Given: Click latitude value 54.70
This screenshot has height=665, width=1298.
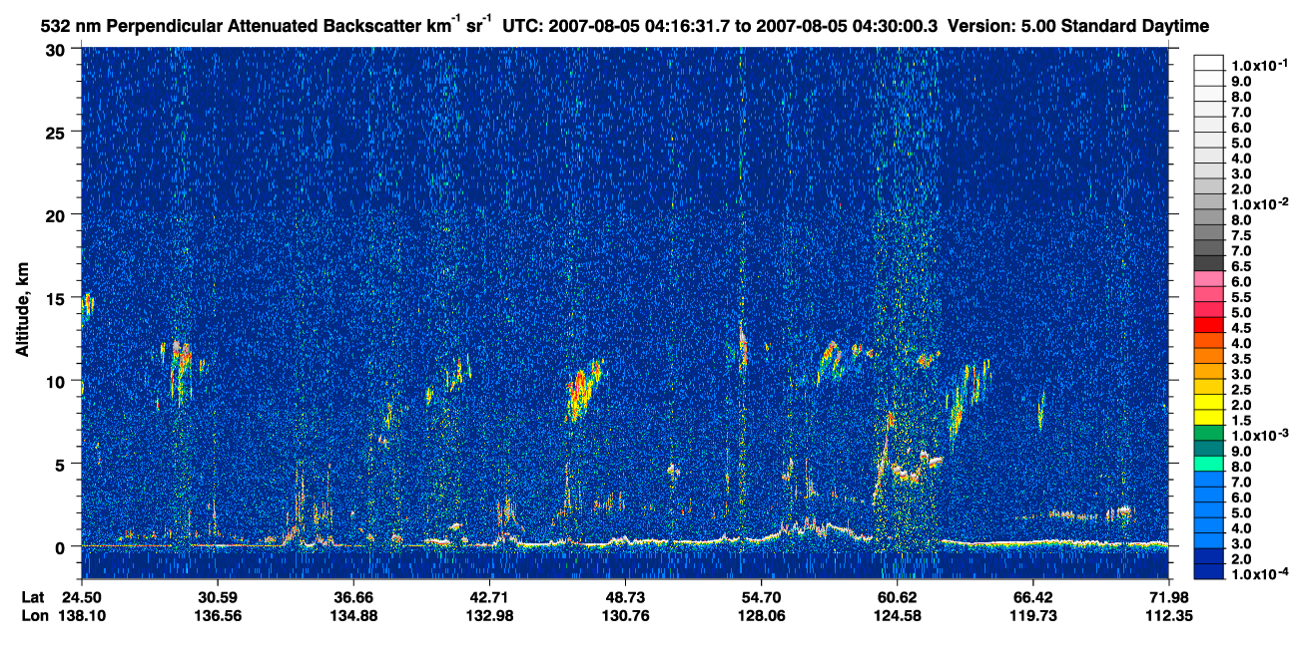Looking at the screenshot, I should pyautogui.click(x=761, y=597).
